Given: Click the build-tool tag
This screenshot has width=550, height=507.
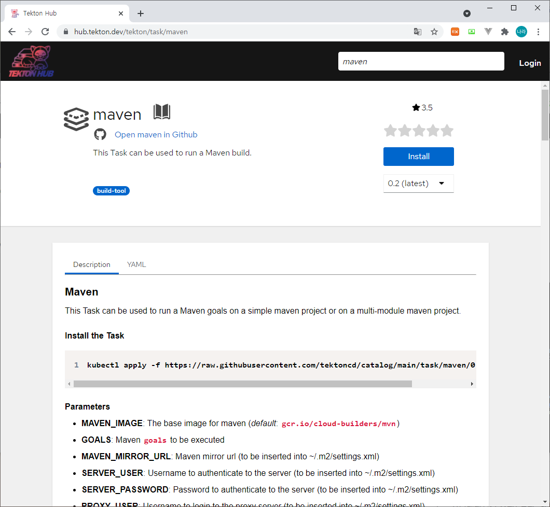Looking at the screenshot, I should pyautogui.click(x=111, y=191).
